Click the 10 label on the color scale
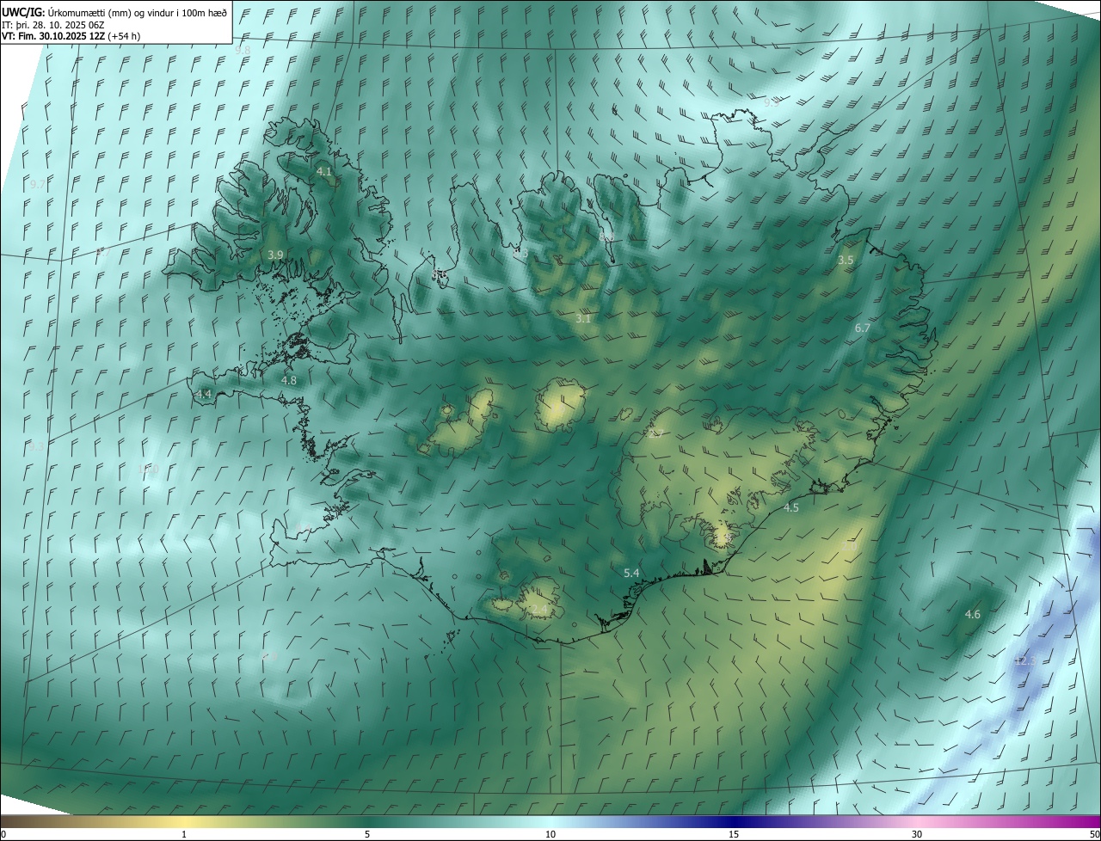The height and width of the screenshot is (841, 1101). [x=550, y=834]
